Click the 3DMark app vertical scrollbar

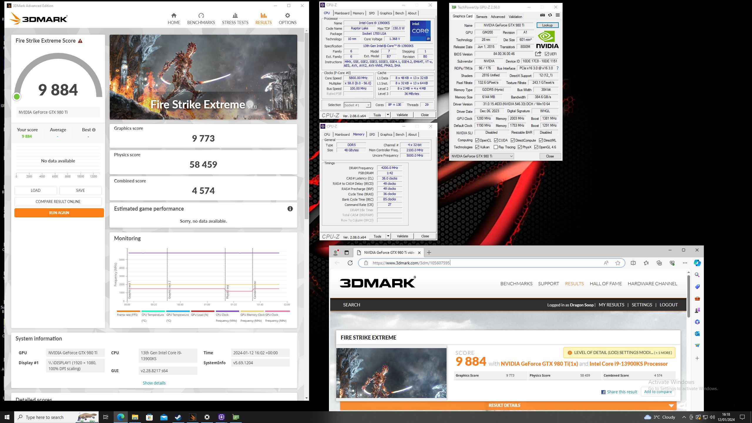click(x=306, y=126)
